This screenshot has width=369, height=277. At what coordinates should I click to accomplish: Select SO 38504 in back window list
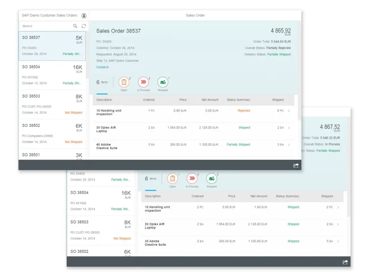[x=101, y=201]
